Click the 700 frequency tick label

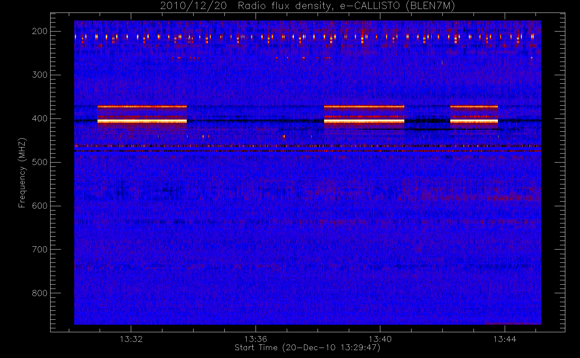[x=39, y=250]
